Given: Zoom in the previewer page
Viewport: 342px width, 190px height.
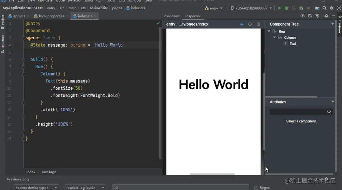Looking at the screenshot, I should pos(258,24).
